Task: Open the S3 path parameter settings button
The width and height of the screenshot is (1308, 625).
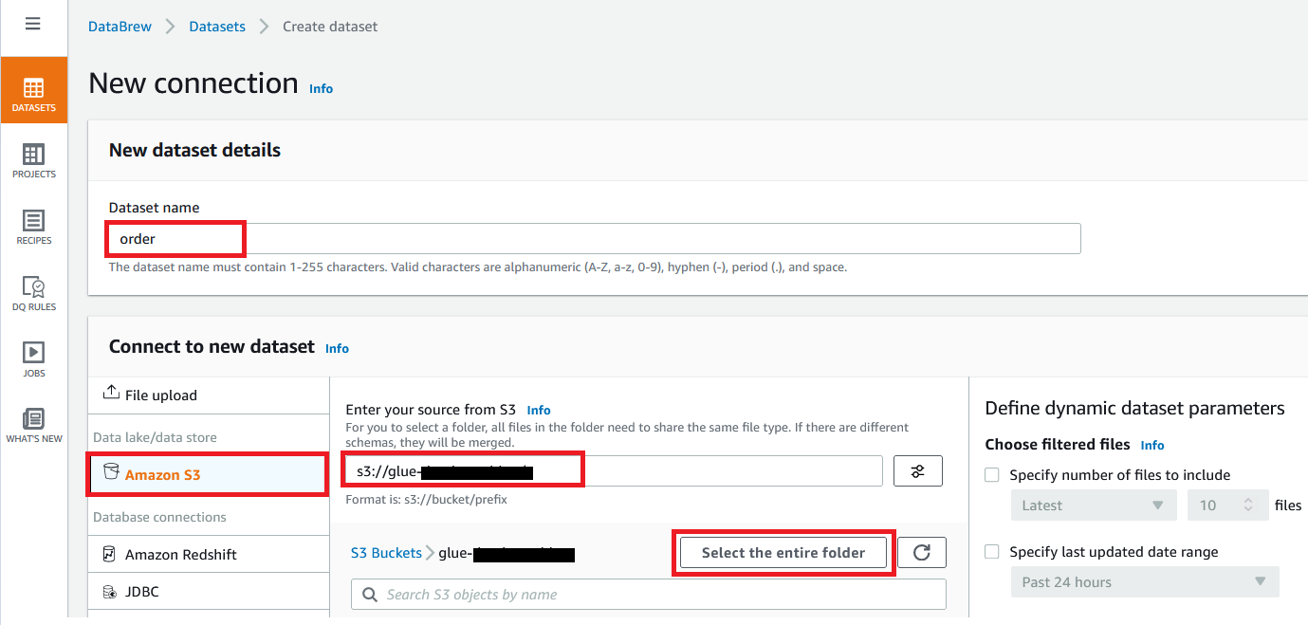Action: click(917, 471)
